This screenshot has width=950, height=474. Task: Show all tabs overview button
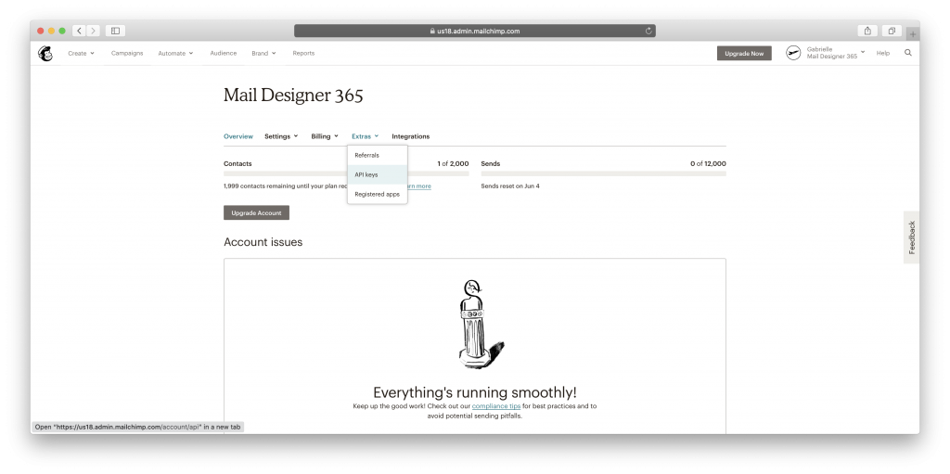click(892, 31)
